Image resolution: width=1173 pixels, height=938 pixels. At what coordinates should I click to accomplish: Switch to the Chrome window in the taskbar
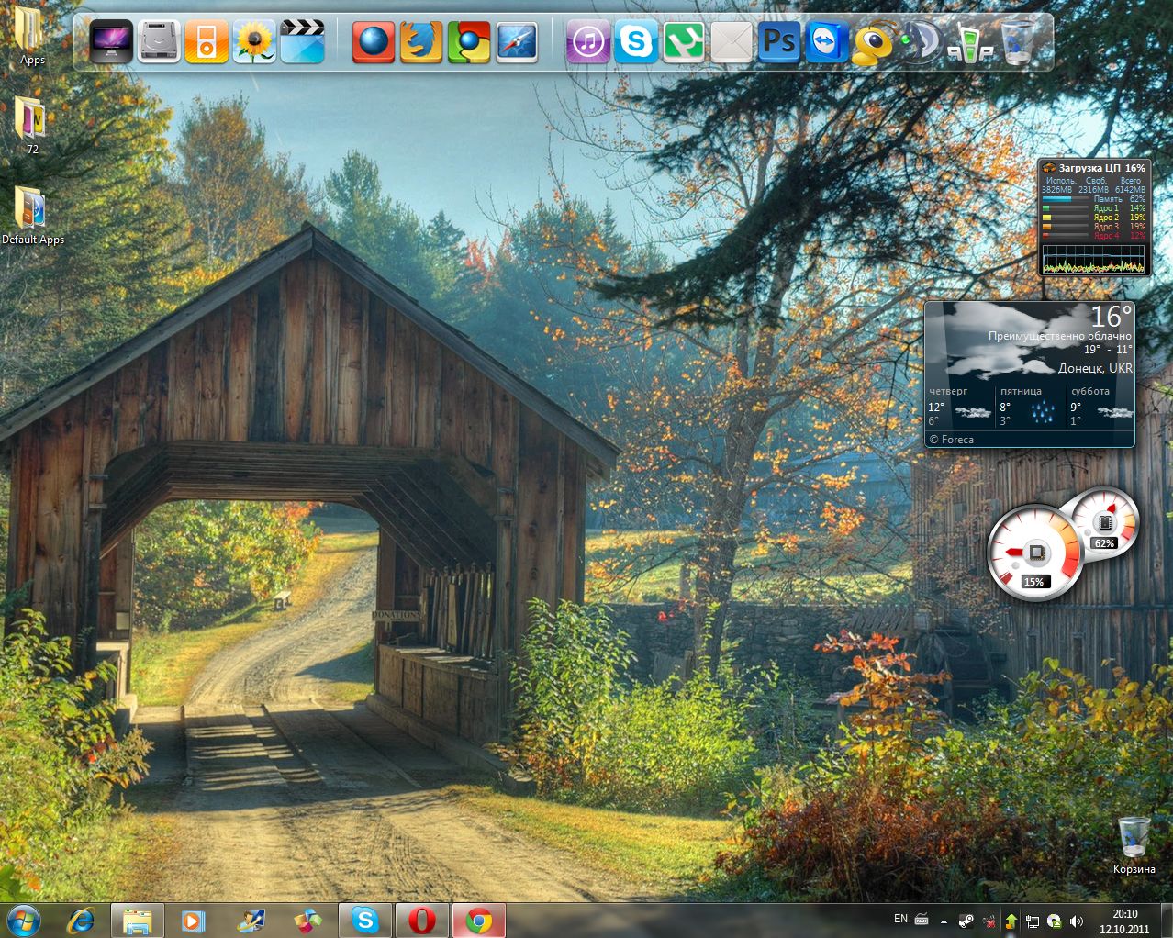click(x=478, y=921)
